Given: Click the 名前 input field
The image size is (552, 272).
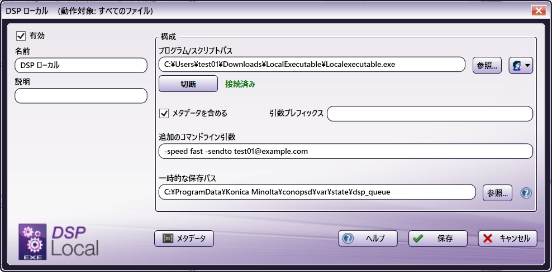Looking at the screenshot, I should (x=81, y=65).
